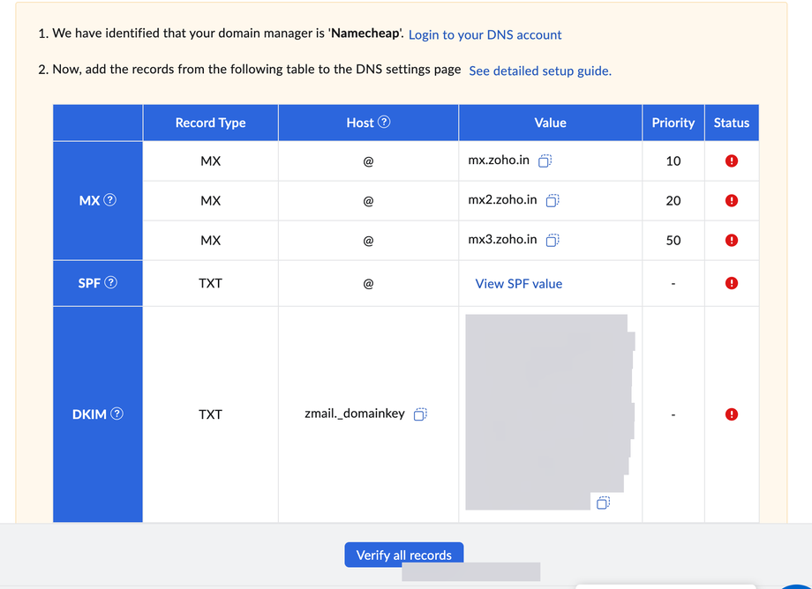Click TXT record type in SPF row

210,283
